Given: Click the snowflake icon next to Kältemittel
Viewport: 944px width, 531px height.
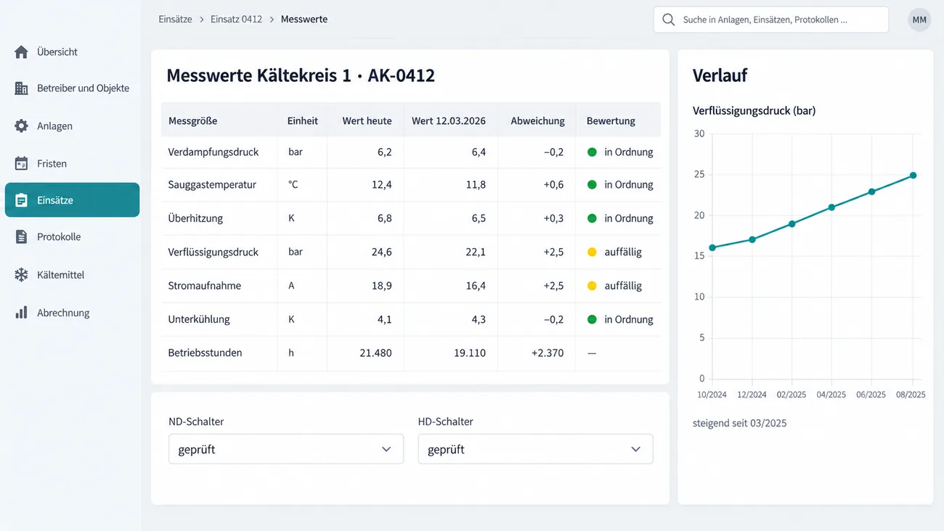Looking at the screenshot, I should [22, 275].
